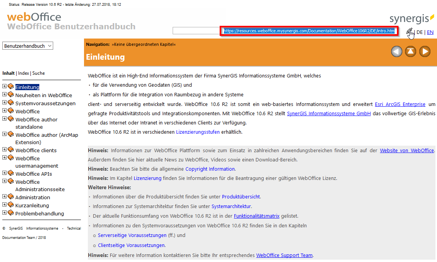The height and width of the screenshot is (262, 437).
Task: Switch to the Inhalt tab
Action: tap(8, 73)
